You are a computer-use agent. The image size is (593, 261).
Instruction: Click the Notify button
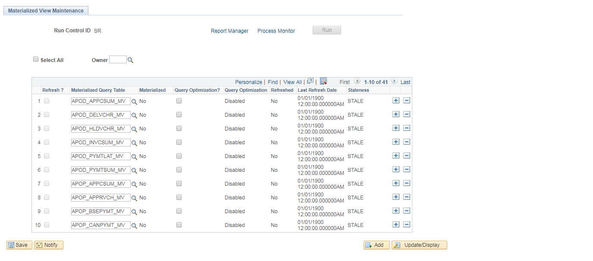[x=49, y=245]
